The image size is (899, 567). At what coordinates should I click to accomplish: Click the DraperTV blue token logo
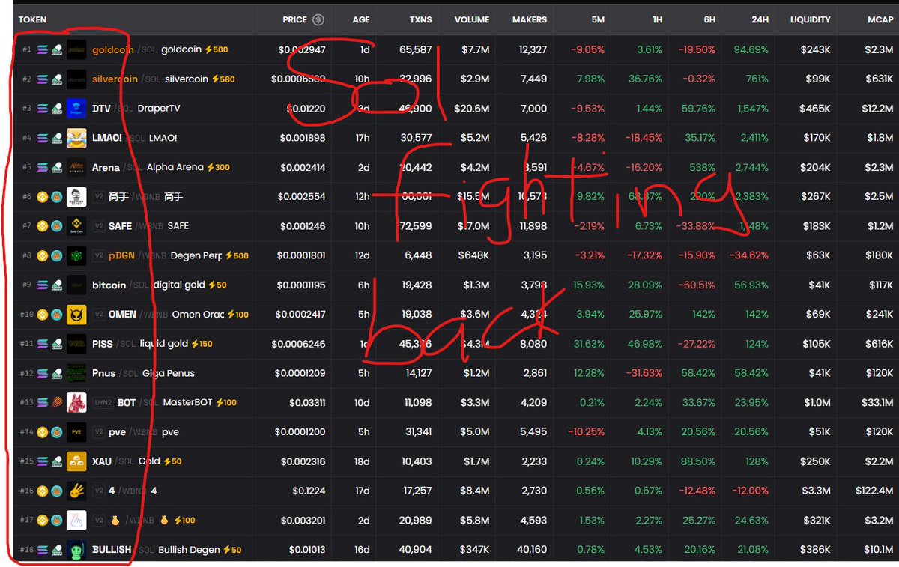pyautogui.click(x=76, y=109)
